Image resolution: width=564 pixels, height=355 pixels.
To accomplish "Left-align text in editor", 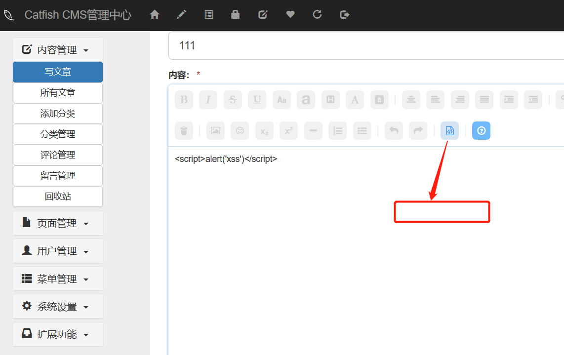I will (x=436, y=100).
